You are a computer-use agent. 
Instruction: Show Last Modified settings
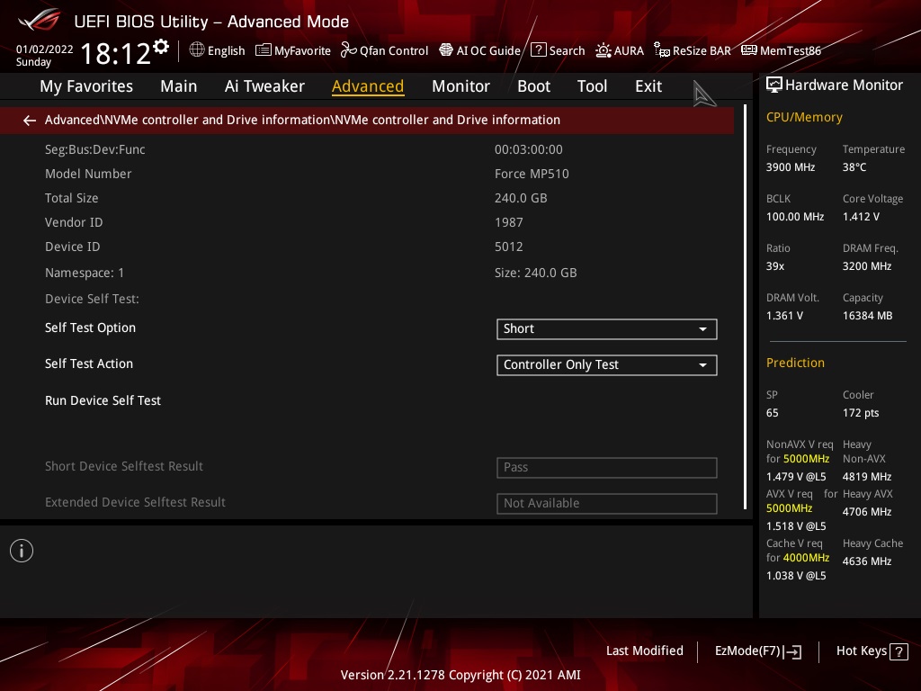644,651
